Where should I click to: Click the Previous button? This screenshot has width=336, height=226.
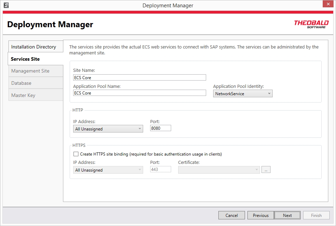[x=260, y=215]
